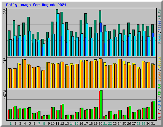Click the 'kB Out' legend label
The height and width of the screenshot is (127, 163).
[159, 90]
